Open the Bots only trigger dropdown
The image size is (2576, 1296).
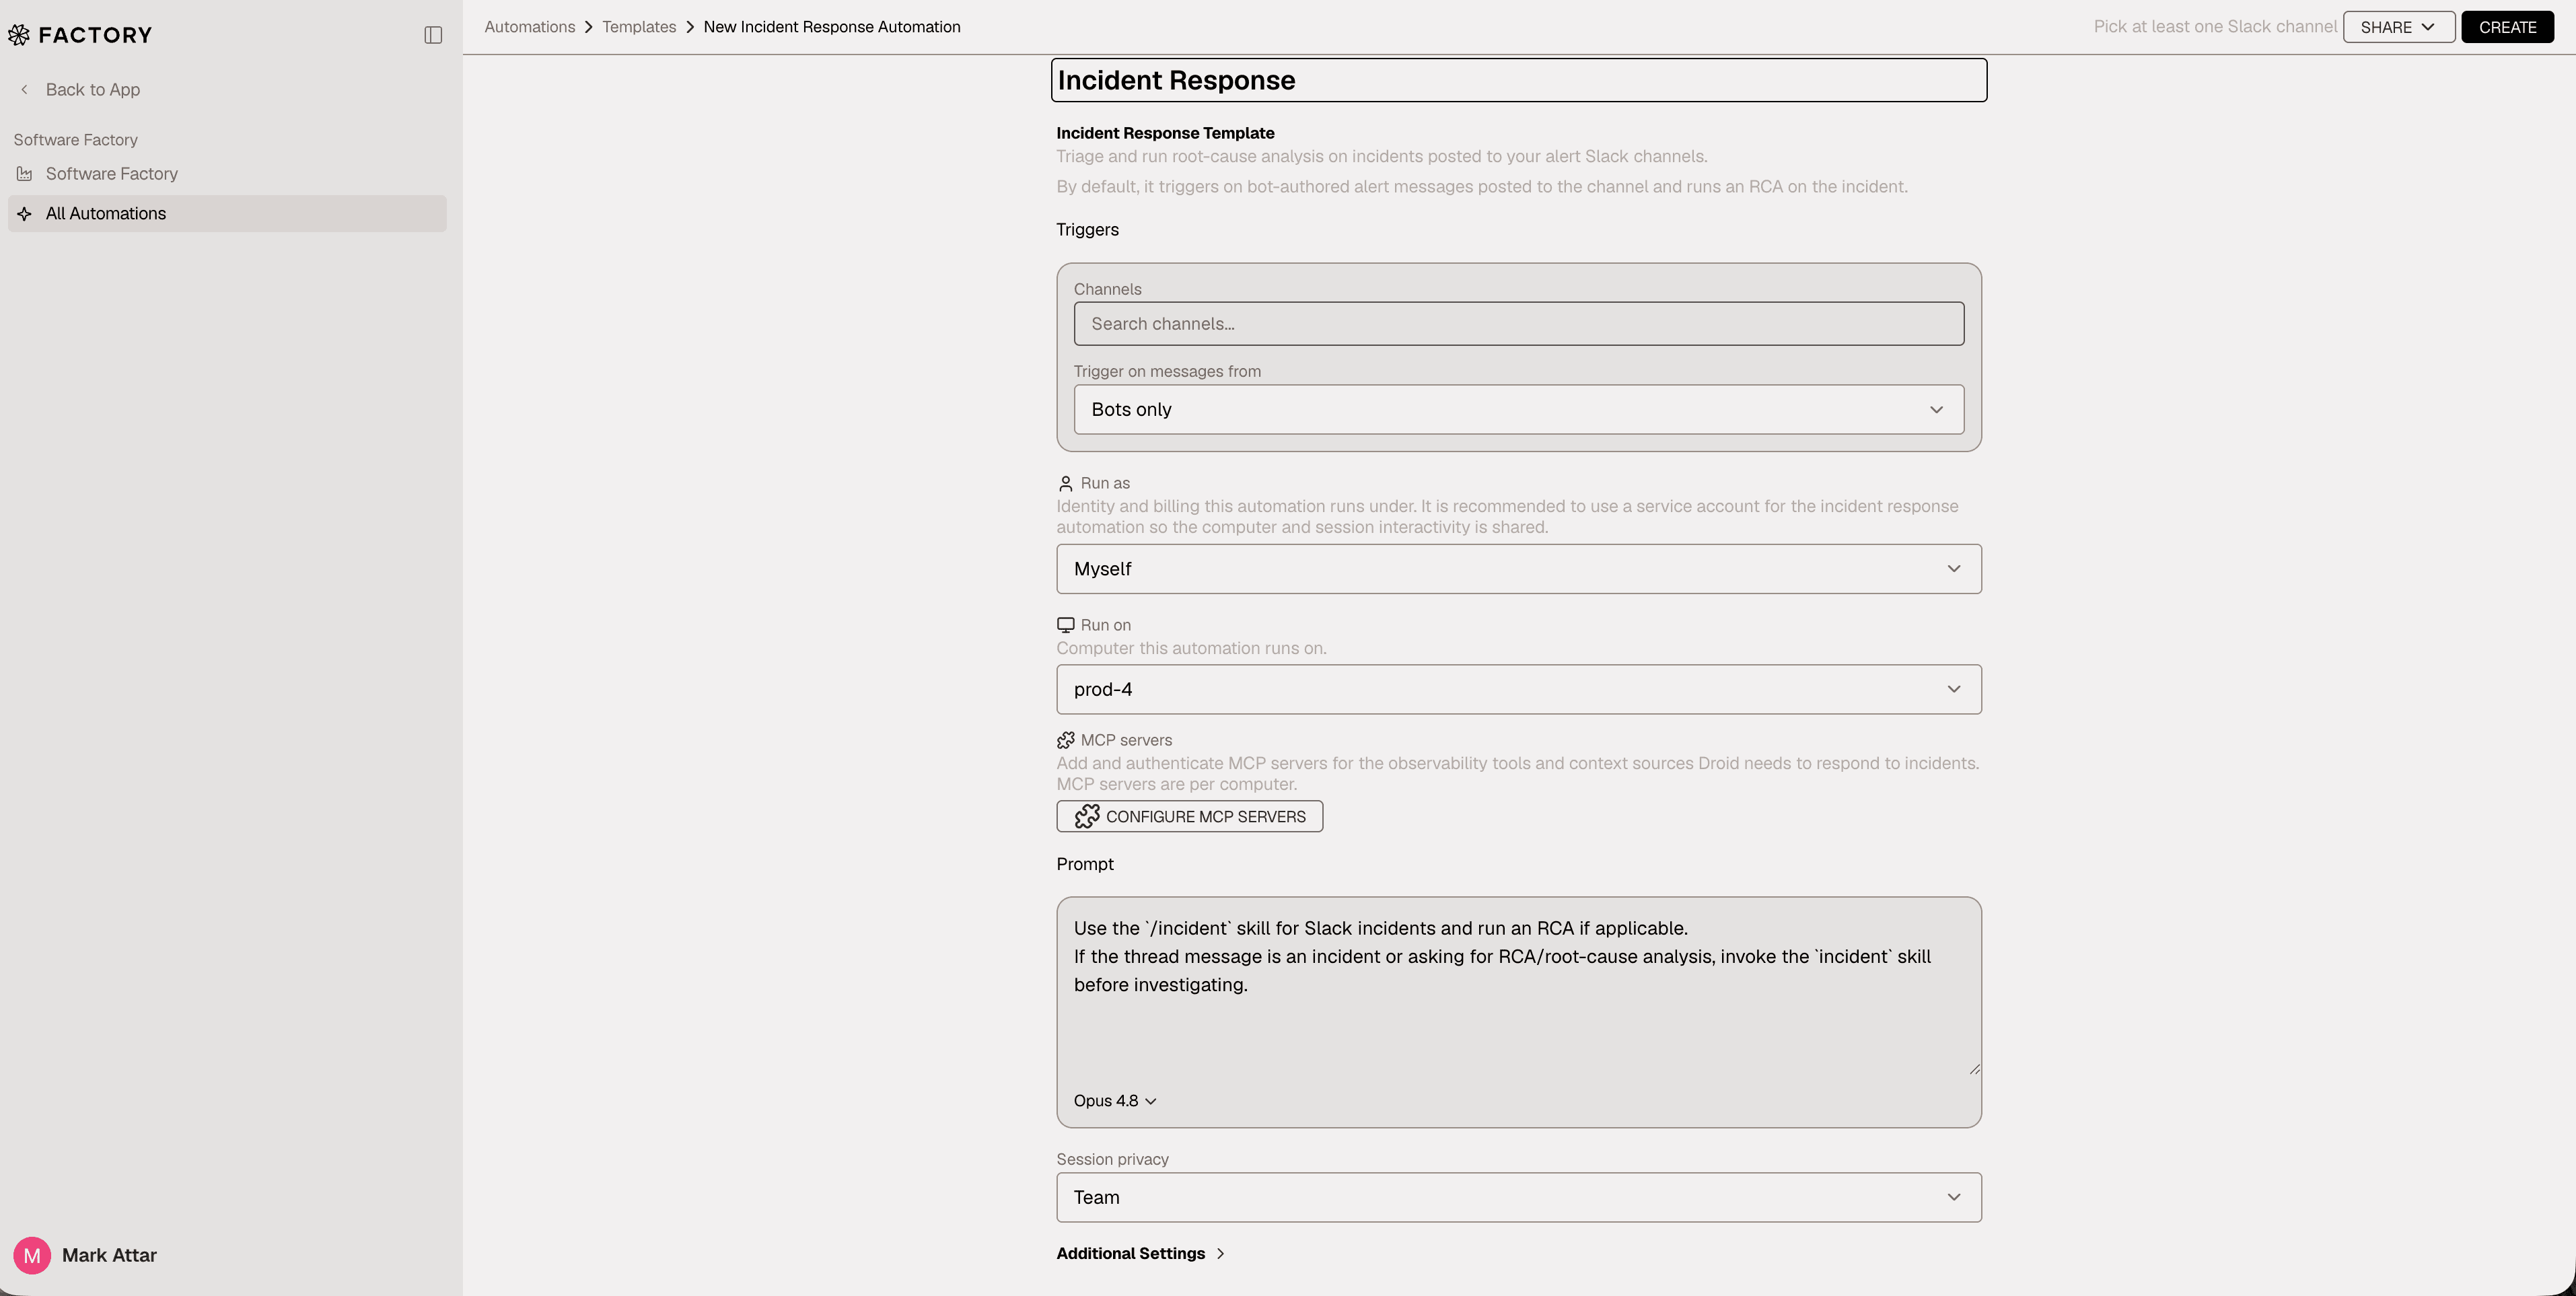pos(1518,410)
